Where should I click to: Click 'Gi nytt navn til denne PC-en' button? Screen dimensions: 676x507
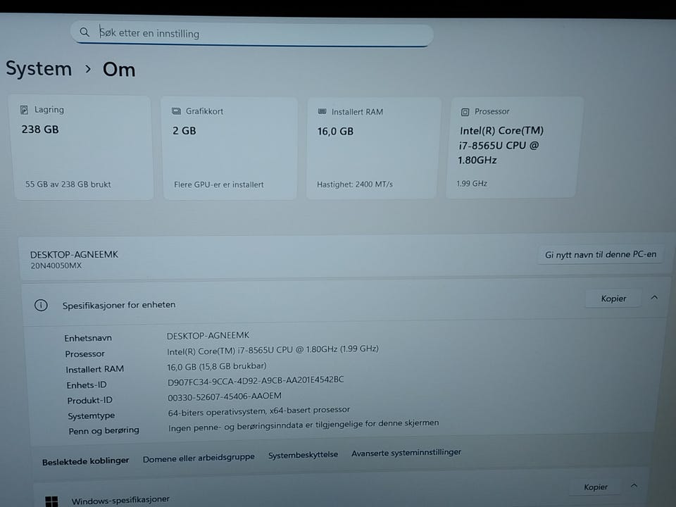coord(601,254)
